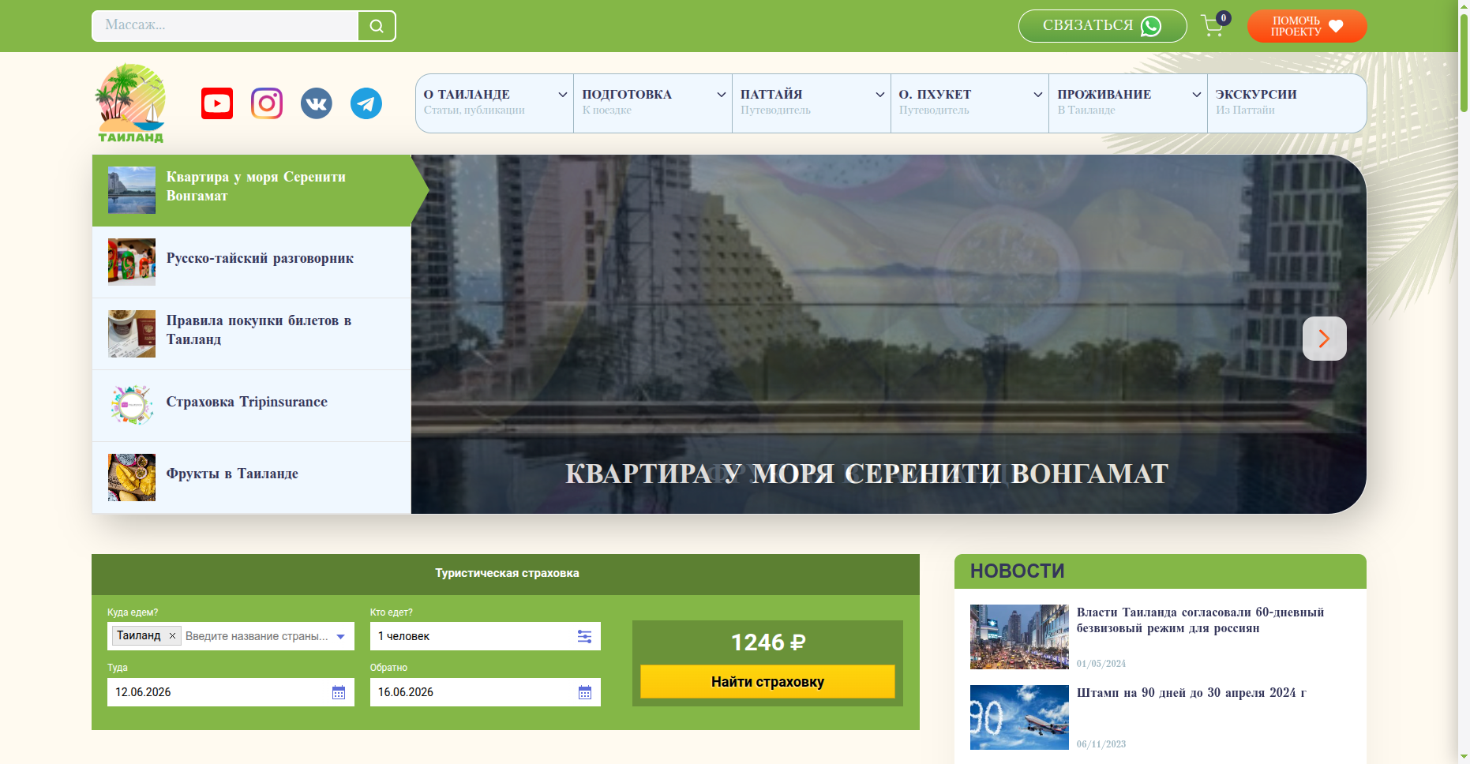This screenshot has width=1470, height=764.
Task: Expand О. Пхукет menu chevron
Action: click(1038, 95)
